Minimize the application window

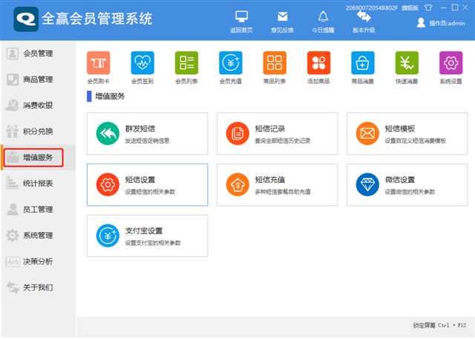click(x=443, y=7)
